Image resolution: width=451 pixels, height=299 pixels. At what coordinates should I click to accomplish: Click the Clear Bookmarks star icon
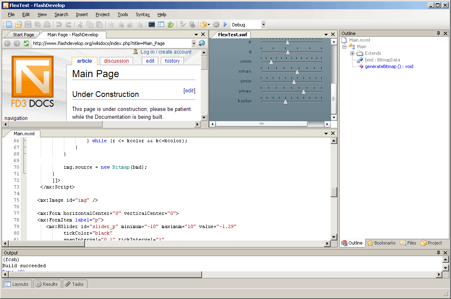coord(140,25)
